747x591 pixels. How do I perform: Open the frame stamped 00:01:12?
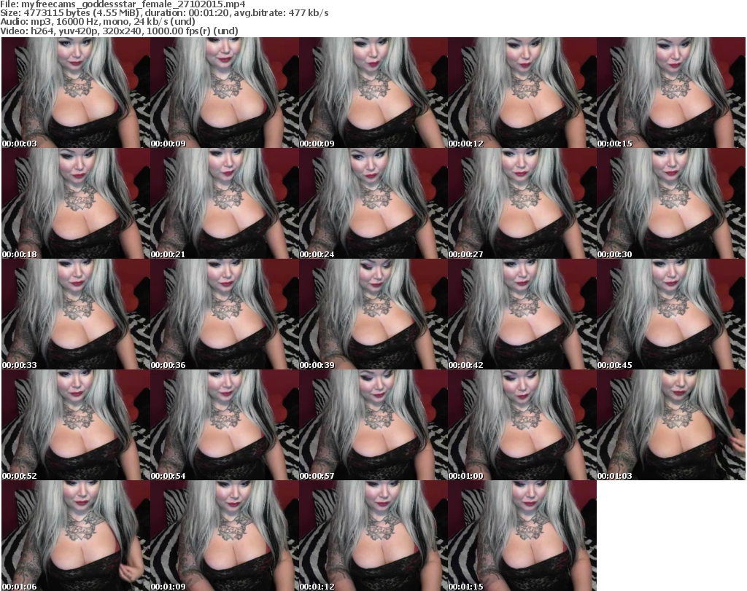coord(373,536)
